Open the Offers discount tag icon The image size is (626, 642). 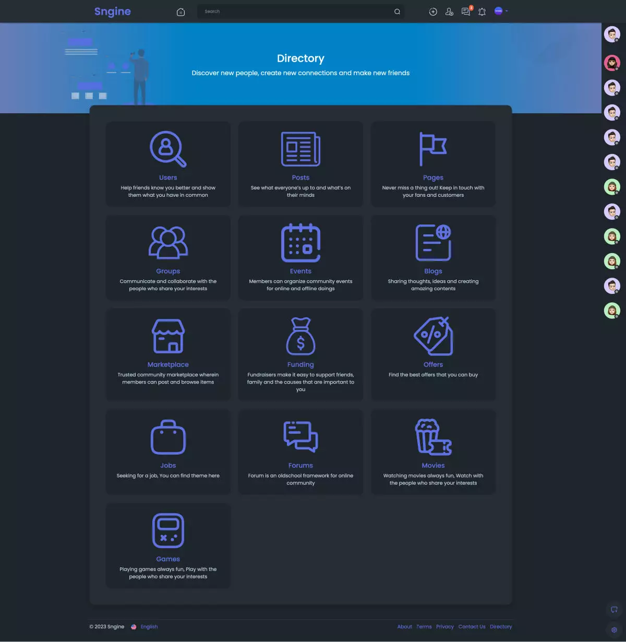pos(433,336)
